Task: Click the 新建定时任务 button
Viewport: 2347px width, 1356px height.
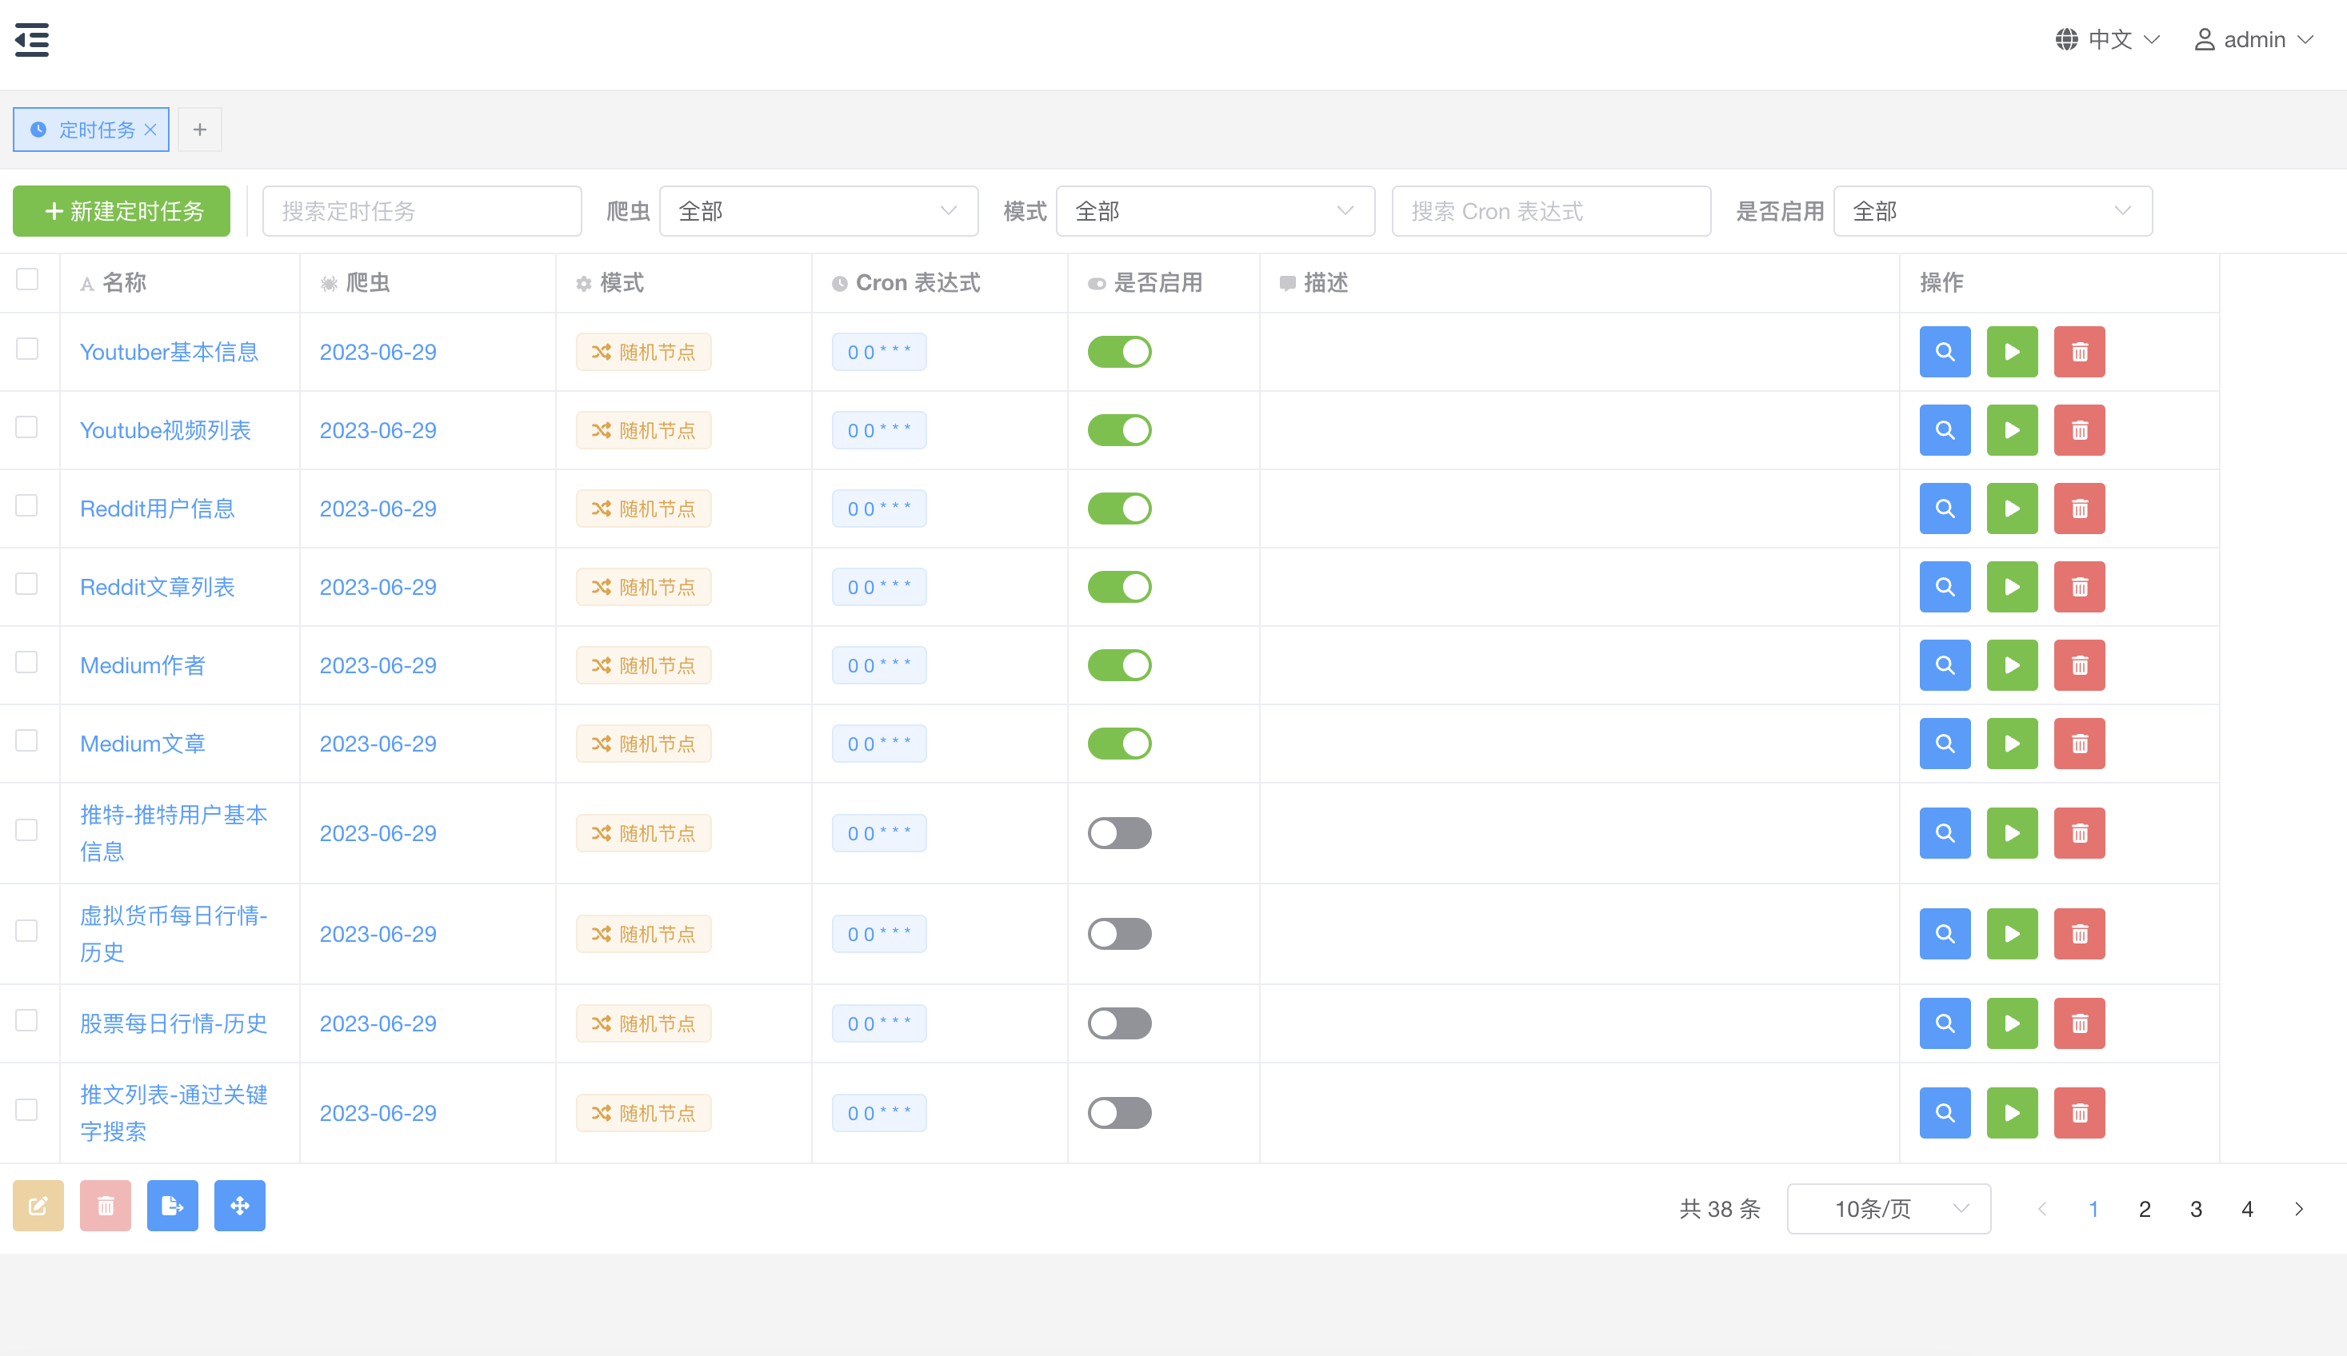Action: 121,211
